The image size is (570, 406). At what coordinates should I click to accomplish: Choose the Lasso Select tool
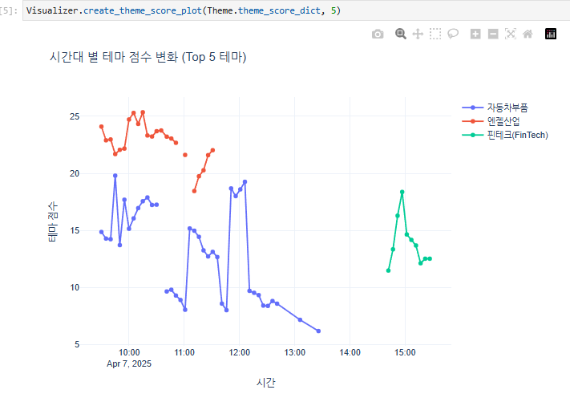point(453,35)
